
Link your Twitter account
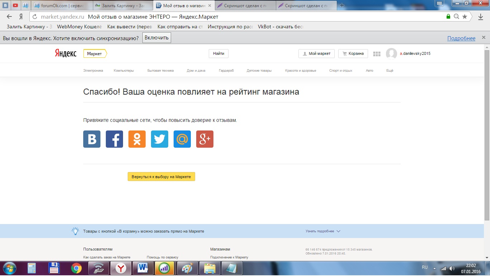point(160,139)
